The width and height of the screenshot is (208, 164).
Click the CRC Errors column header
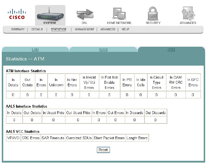31,138
